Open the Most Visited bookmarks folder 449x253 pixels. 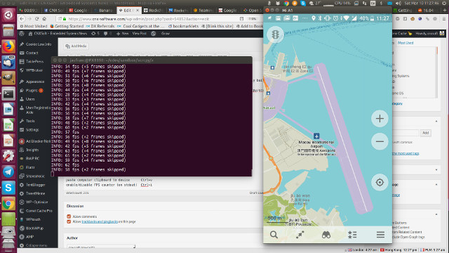coord(34,26)
